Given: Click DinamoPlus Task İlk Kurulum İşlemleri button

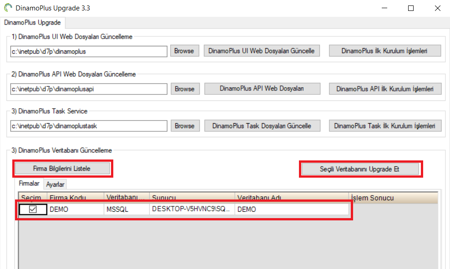Looking at the screenshot, I should tap(385, 126).
